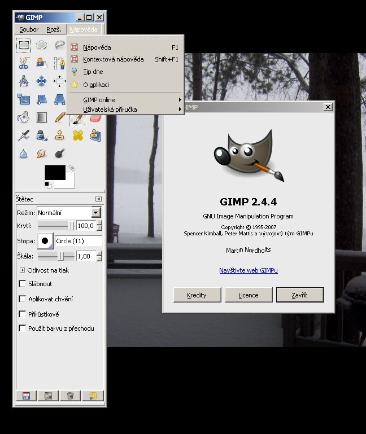Click Krytí value field 100,0

coord(86,226)
